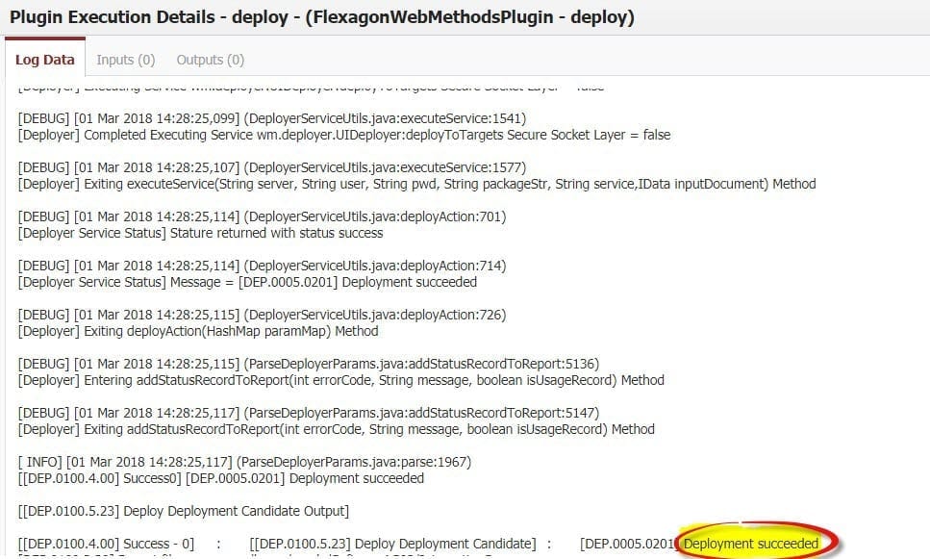
Task: Click the 'Exiting deployAction(HashMap paramMap) Method' line
Action: pyautogui.click(x=198, y=331)
